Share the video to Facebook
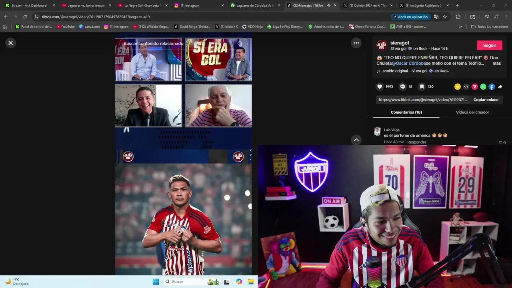 pyautogui.click(x=492, y=86)
